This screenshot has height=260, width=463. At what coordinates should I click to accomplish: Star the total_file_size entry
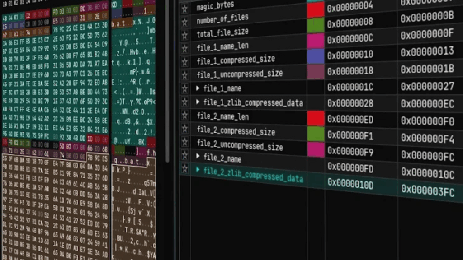(x=184, y=35)
